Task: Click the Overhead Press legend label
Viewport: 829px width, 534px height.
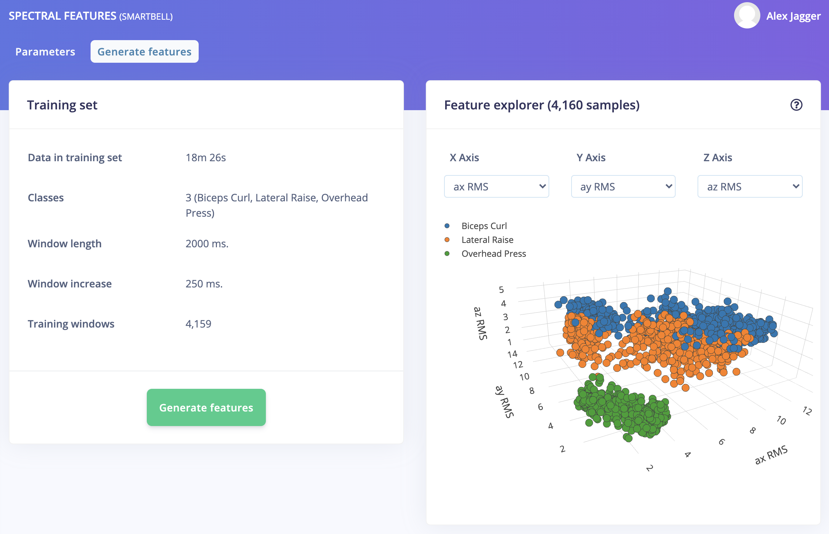Action: 494,254
